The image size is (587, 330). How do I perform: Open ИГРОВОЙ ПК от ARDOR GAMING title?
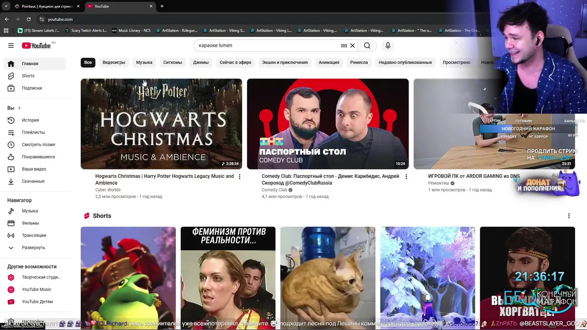[474, 176]
